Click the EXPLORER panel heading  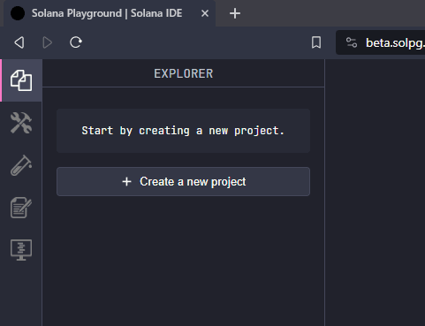tap(184, 73)
